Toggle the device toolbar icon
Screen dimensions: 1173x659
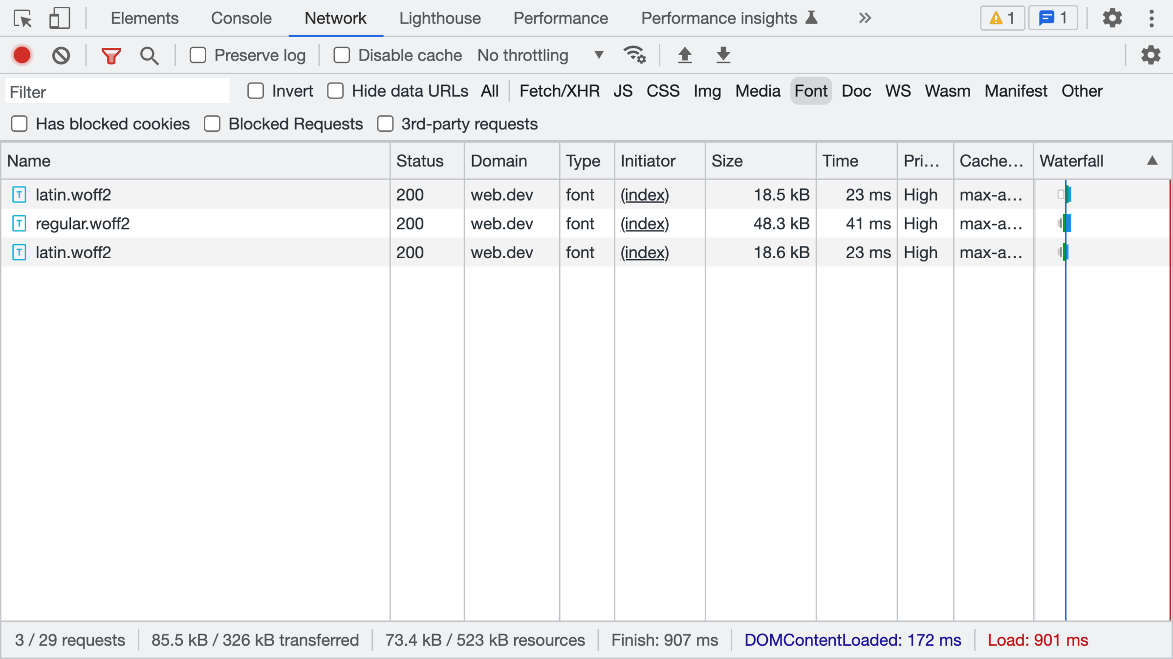click(x=60, y=19)
